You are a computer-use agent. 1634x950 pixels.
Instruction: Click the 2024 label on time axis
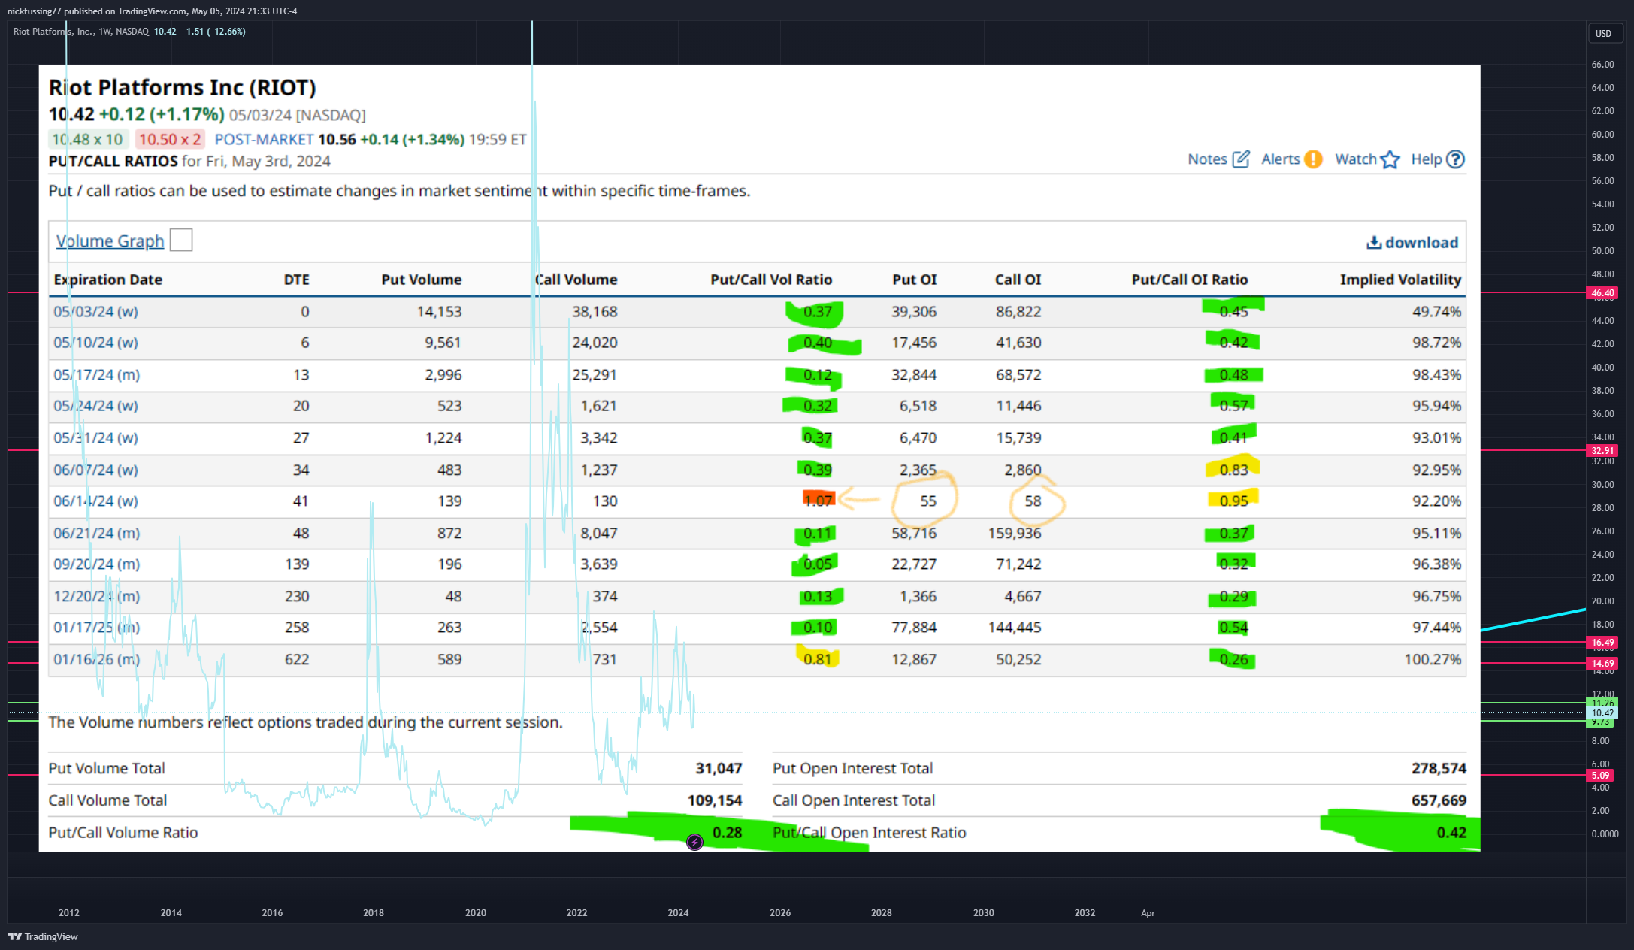pyautogui.click(x=678, y=913)
